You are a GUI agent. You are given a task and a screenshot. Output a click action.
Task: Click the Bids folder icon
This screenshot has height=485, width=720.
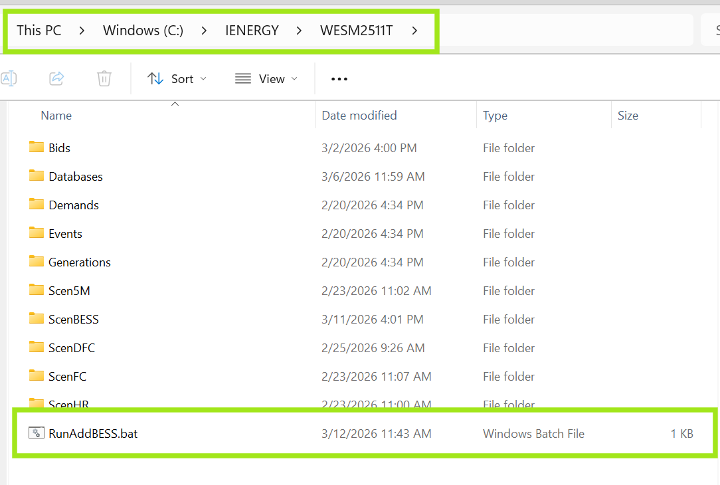37,147
